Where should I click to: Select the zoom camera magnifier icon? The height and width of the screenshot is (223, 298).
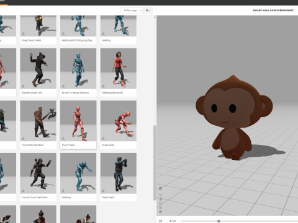click(160, 203)
